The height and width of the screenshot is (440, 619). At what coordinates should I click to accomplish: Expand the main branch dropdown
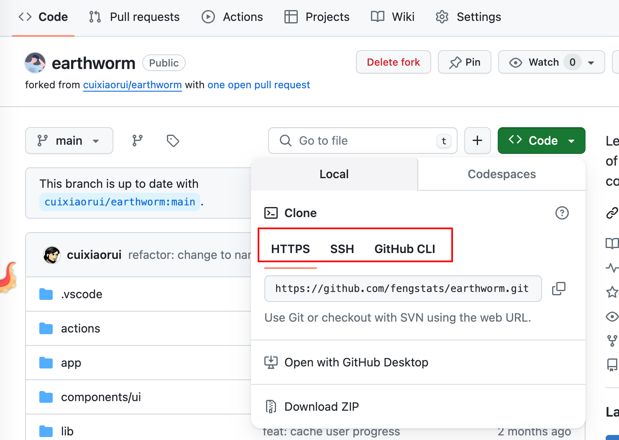pos(69,141)
